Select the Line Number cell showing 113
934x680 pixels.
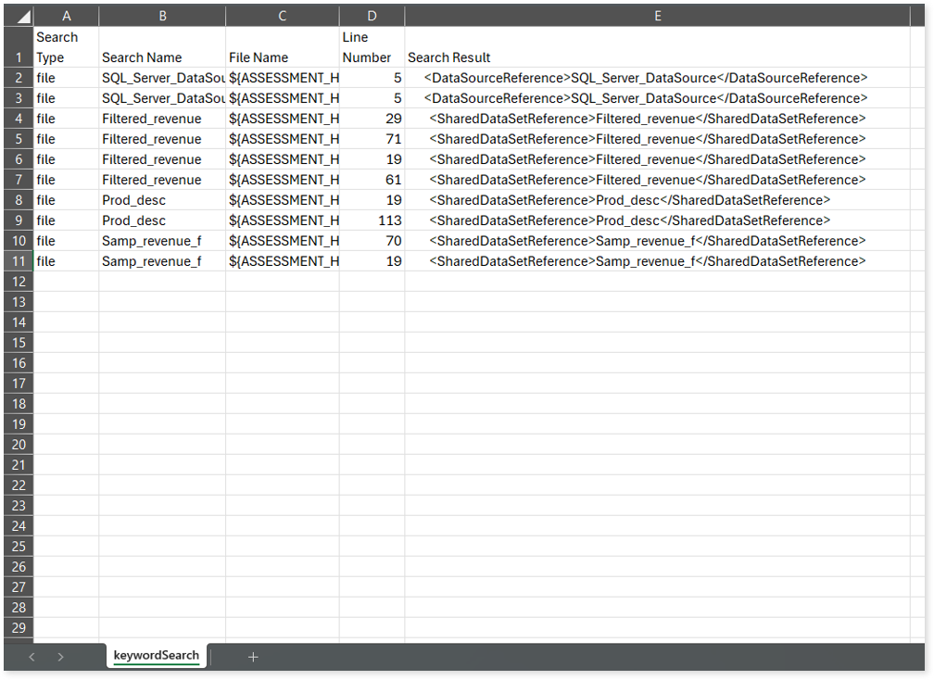pyautogui.click(x=372, y=220)
